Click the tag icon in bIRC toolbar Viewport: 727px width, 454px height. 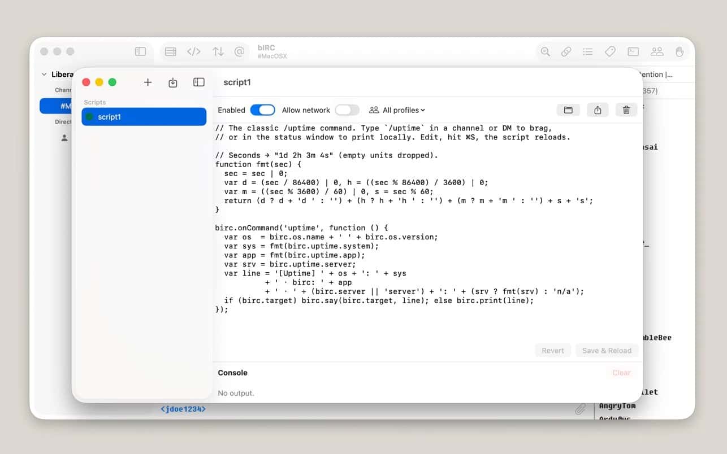(610, 51)
